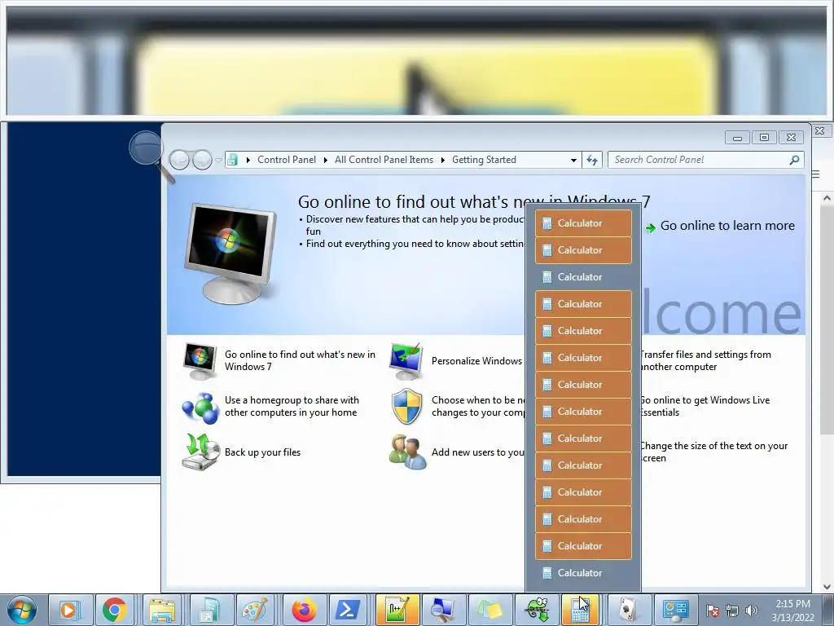Open Windows Explorer folder icon on taskbar
This screenshot has height=626, width=834.
(163, 610)
